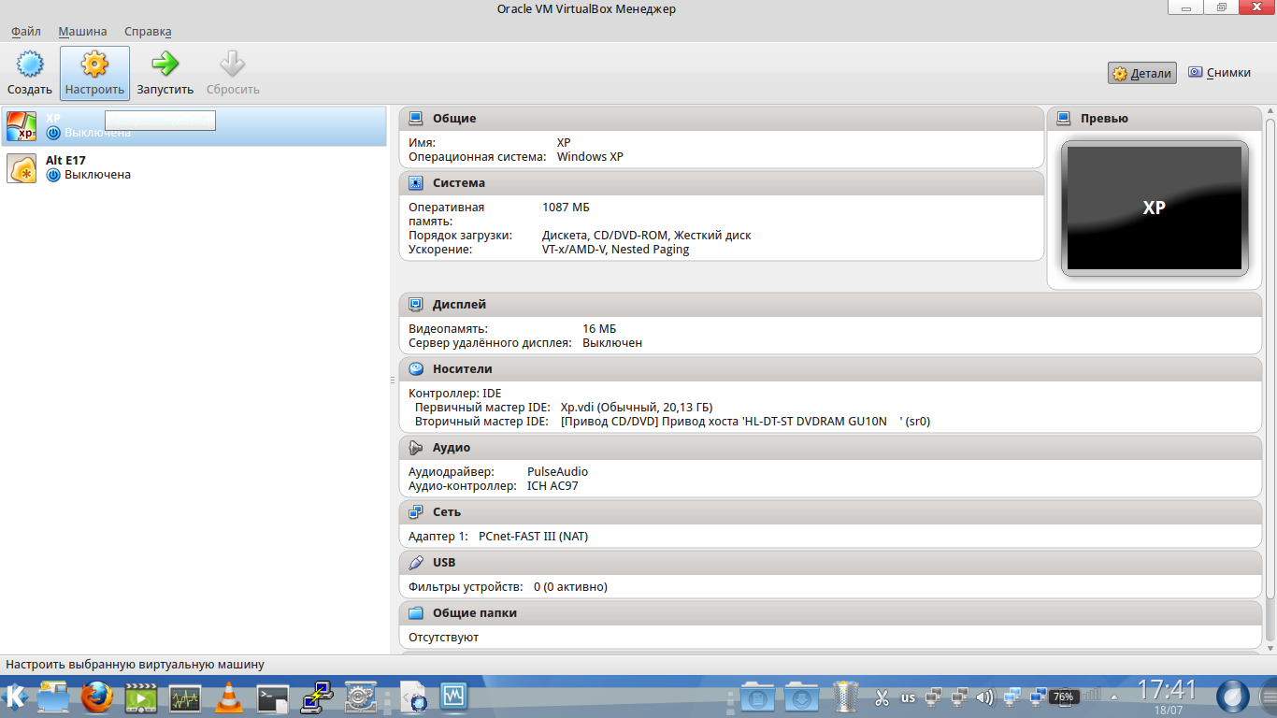Open the system settings gear taskbar icon

coord(360,697)
